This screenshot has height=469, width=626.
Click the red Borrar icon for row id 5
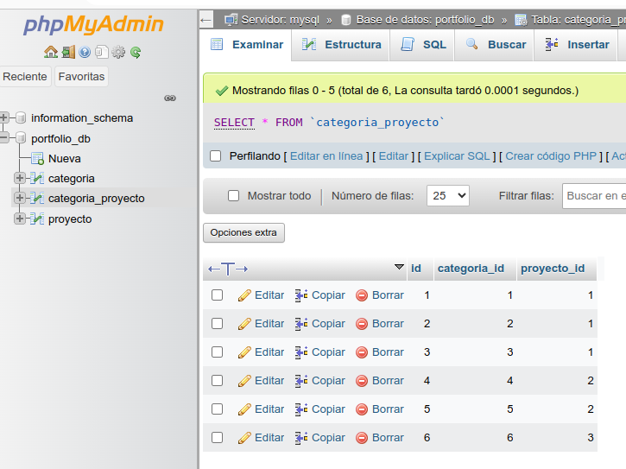tap(362, 409)
